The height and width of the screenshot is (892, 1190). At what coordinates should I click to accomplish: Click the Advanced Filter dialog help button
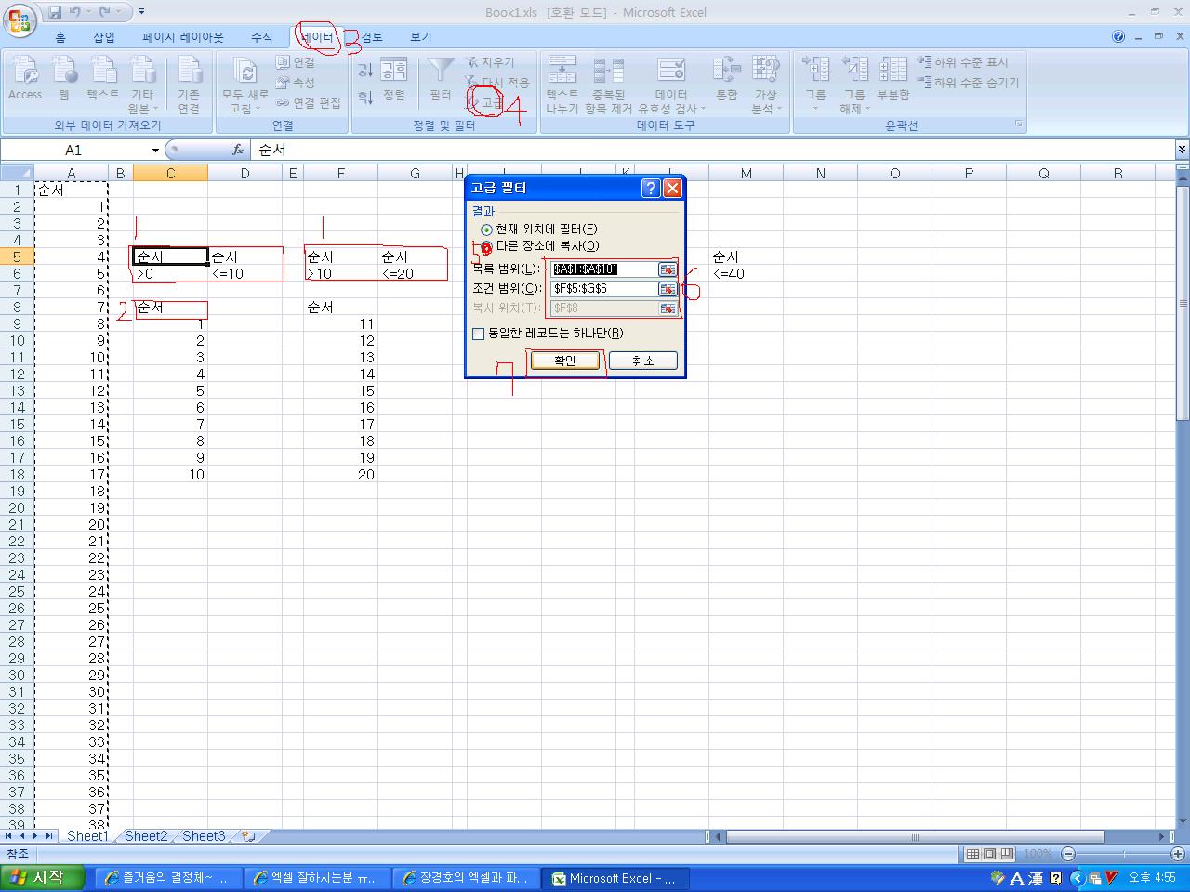tap(651, 188)
